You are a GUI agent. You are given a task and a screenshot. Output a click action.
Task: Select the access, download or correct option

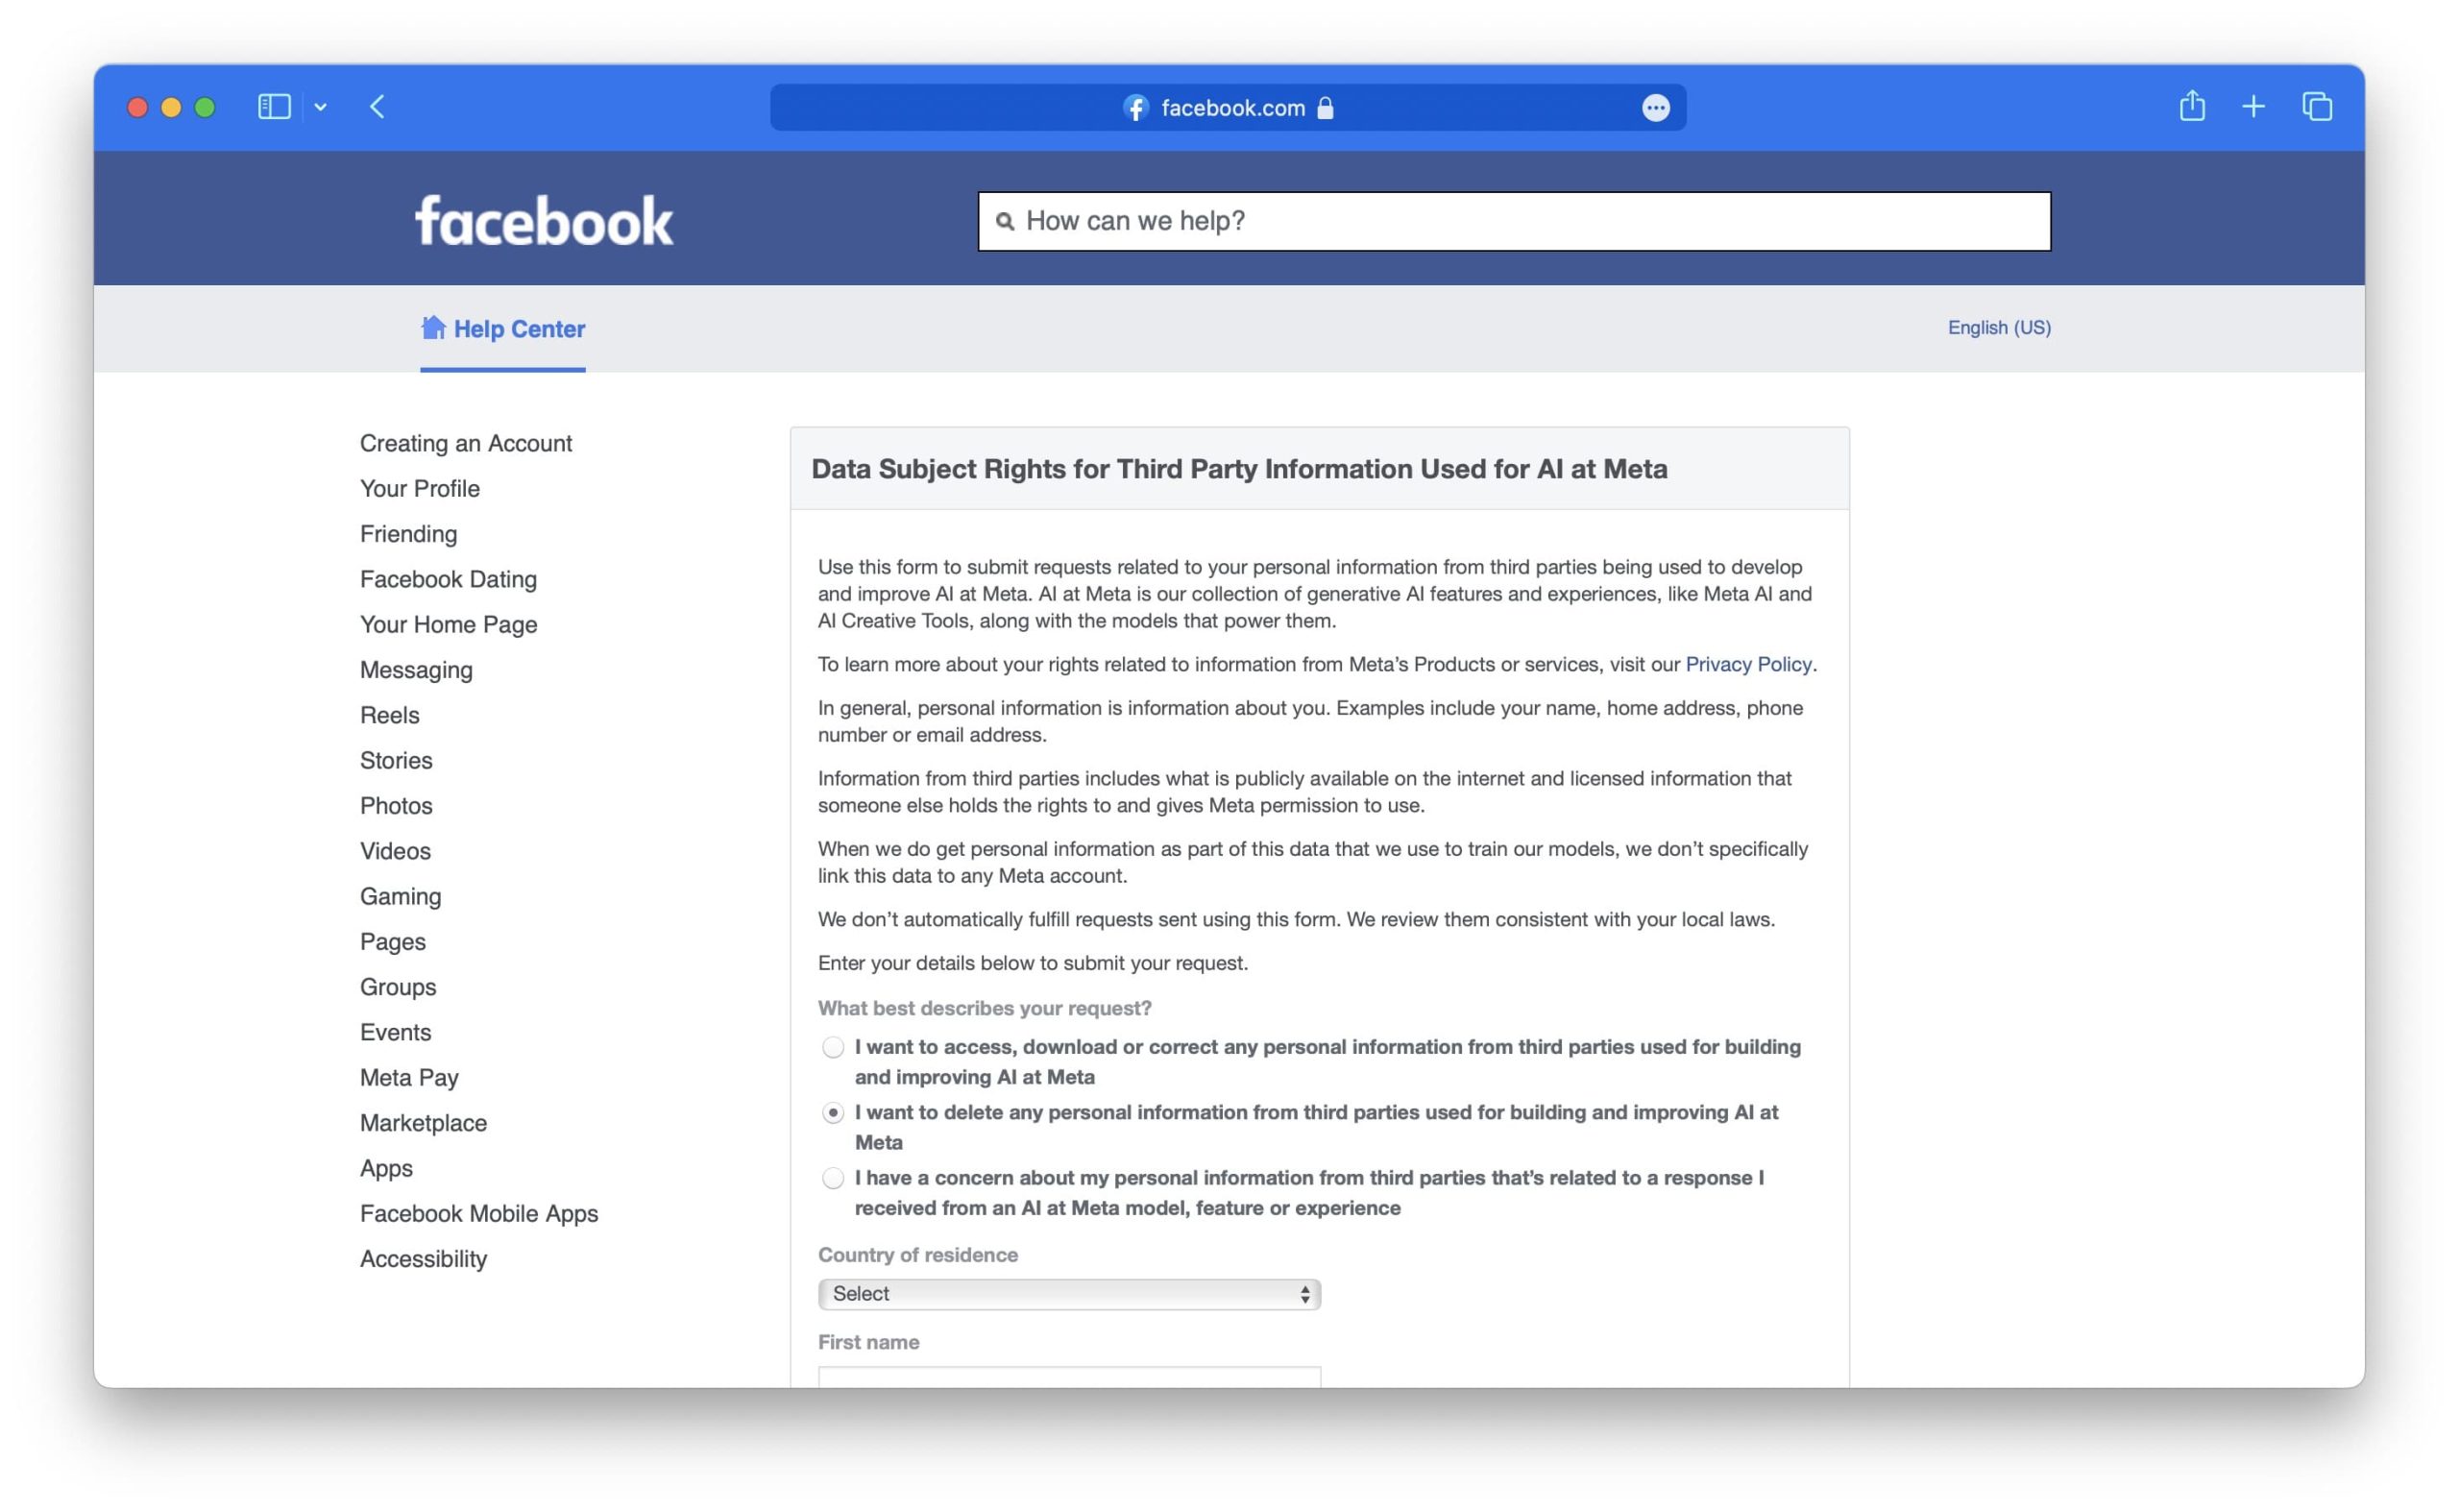832,1047
